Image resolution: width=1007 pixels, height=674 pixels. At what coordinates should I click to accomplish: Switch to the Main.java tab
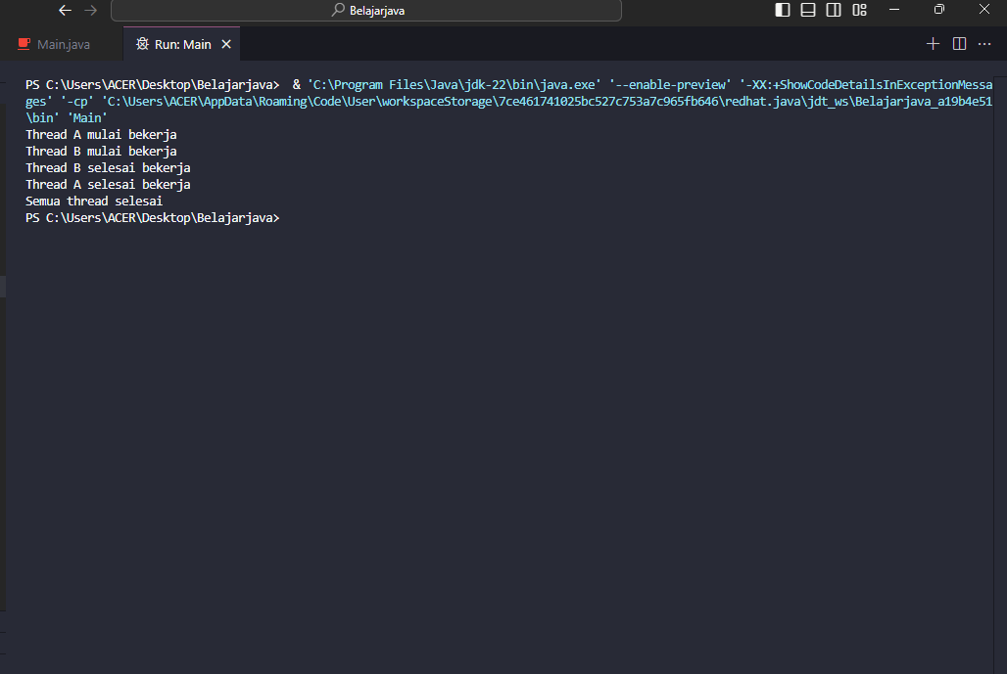click(63, 44)
